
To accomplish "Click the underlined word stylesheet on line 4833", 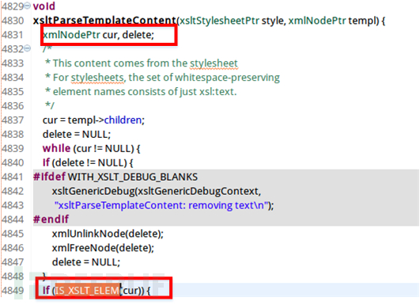I will (x=214, y=63).
